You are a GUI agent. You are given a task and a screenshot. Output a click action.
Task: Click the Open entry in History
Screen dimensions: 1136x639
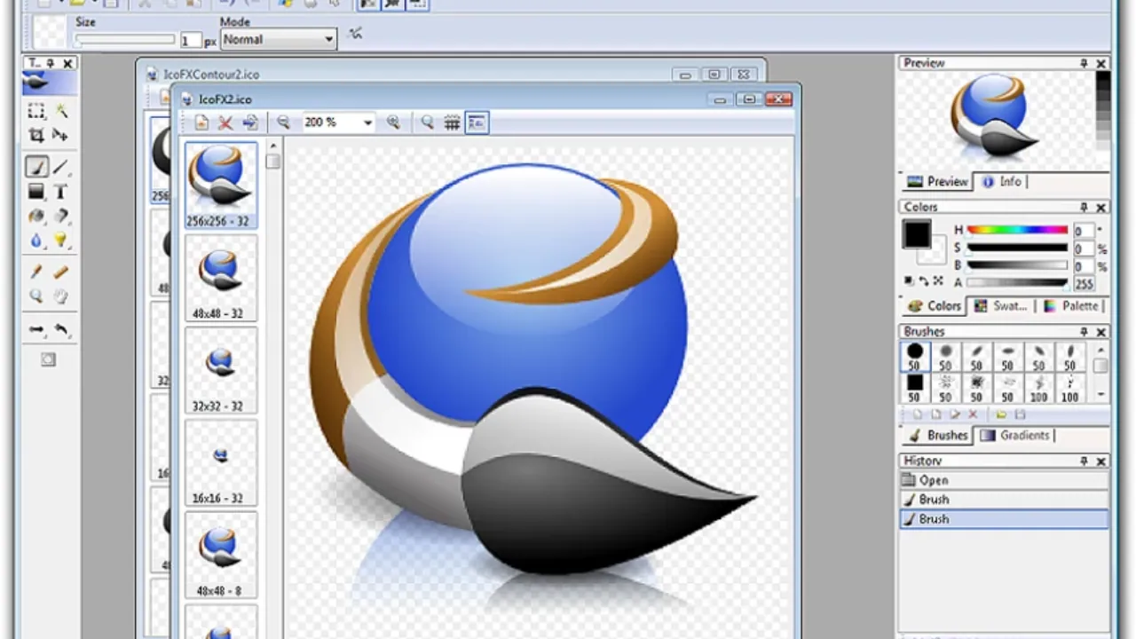click(x=1004, y=480)
